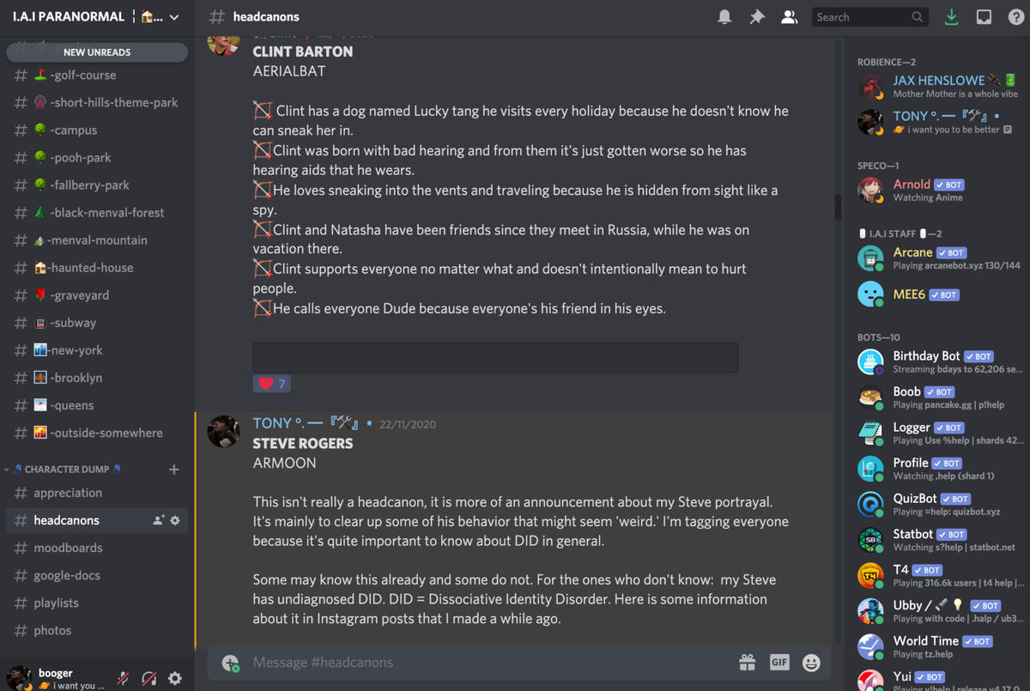The width and height of the screenshot is (1030, 691).
Task: Open notification settings bell icon
Action: point(724,17)
